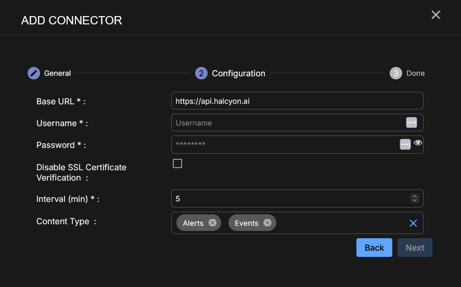Click into the Base URL field
461x287 pixels.
click(297, 101)
